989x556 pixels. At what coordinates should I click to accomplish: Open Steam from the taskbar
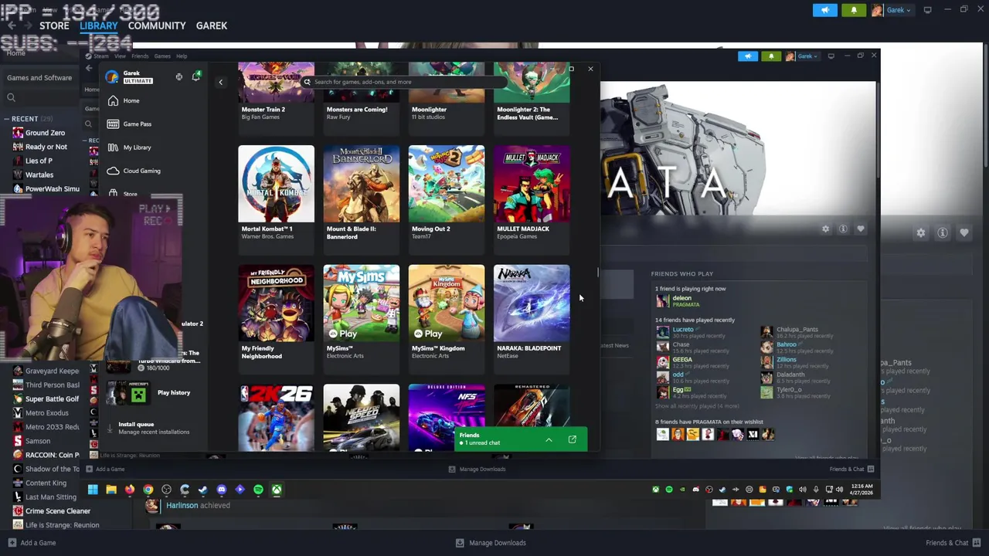click(x=202, y=490)
